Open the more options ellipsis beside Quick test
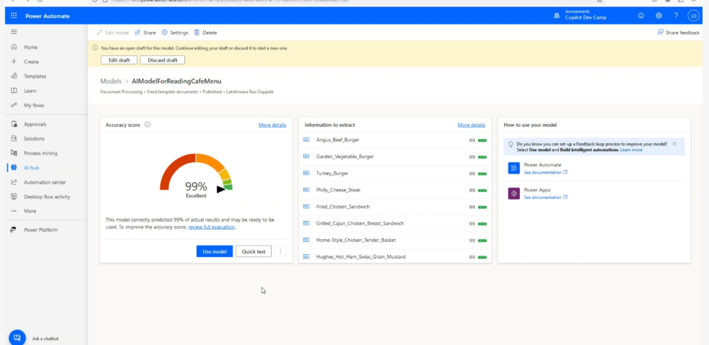Screen dimensions: 709x345 (x=280, y=251)
